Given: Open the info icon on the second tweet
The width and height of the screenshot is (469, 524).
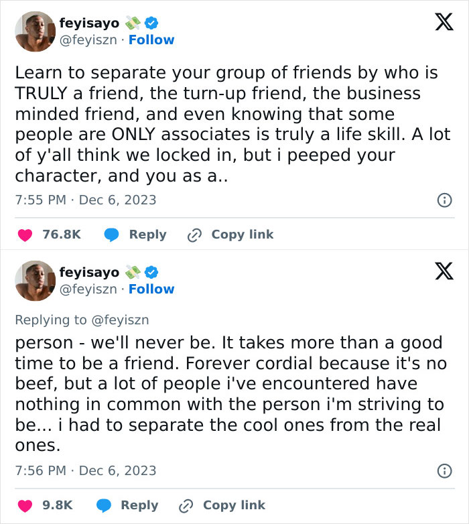Looking at the screenshot, I should tap(444, 471).
